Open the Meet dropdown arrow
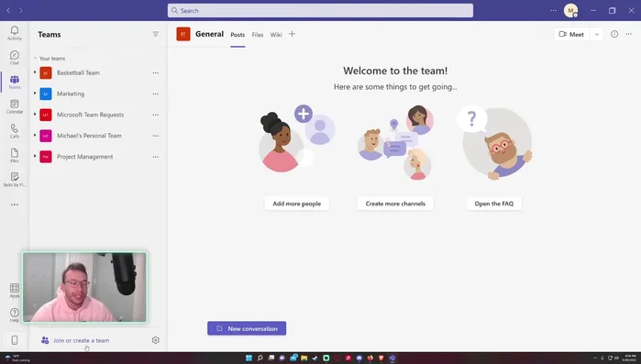 click(x=596, y=34)
